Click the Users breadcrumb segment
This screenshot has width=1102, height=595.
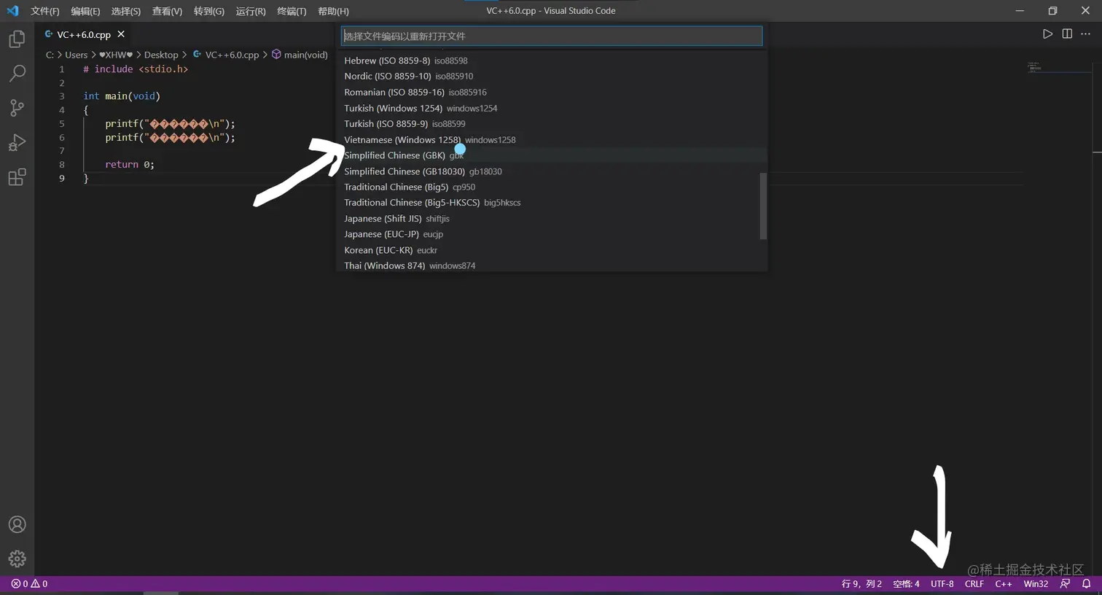[x=76, y=55]
